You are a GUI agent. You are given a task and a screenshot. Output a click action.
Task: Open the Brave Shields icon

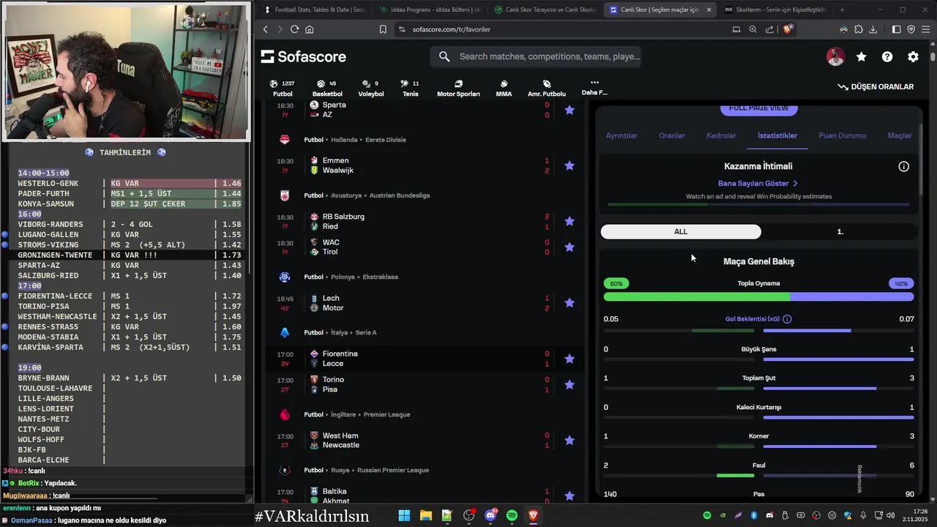coord(788,29)
